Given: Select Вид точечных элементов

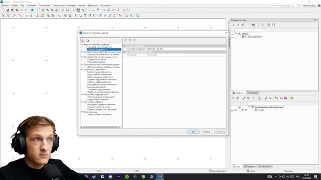Looking at the screenshot, I should 99,72.
